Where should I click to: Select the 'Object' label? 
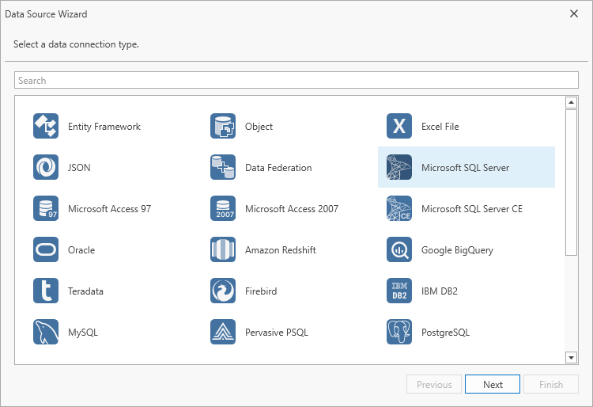click(259, 127)
